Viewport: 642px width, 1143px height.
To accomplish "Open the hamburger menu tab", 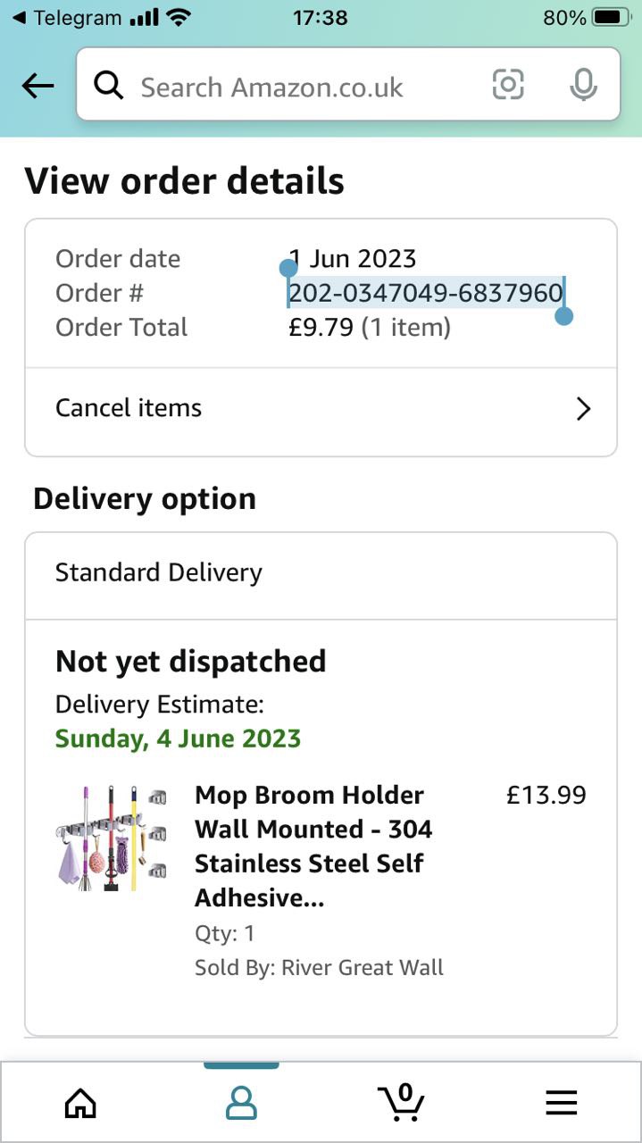I will point(562,1104).
